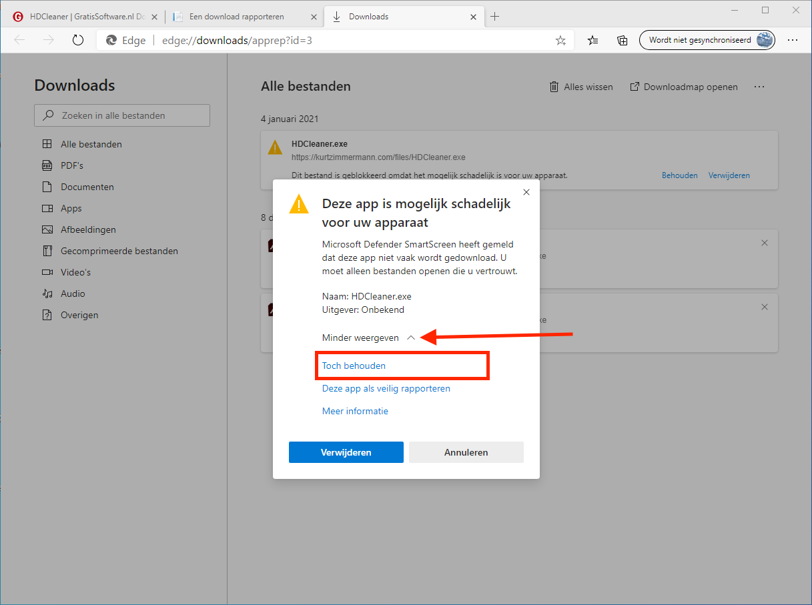Screen dimensions: 812x605
Task: Click the Toch behouden link
Action: tap(354, 366)
